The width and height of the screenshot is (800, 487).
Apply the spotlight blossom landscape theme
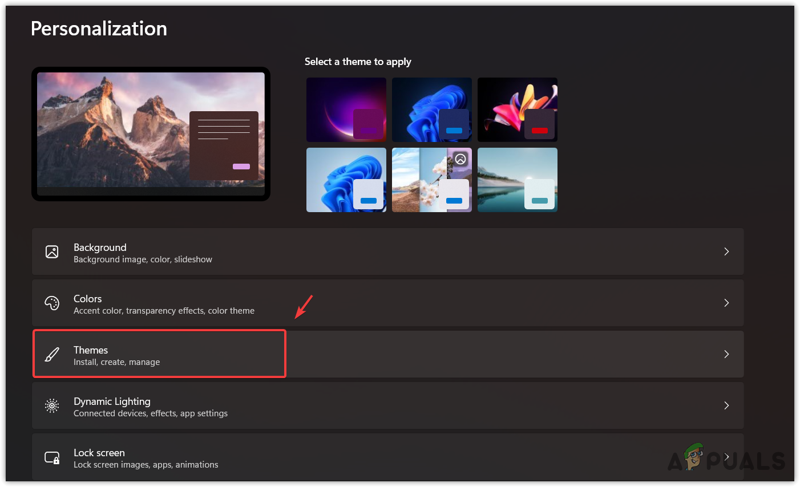pyautogui.click(x=432, y=180)
